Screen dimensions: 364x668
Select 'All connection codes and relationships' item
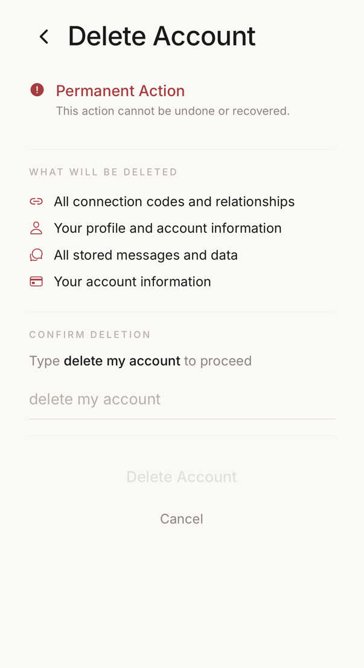tap(174, 201)
